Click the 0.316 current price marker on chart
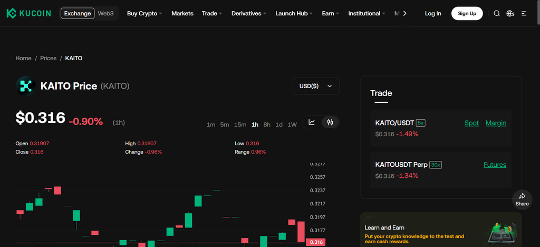540x247 pixels. click(316, 242)
